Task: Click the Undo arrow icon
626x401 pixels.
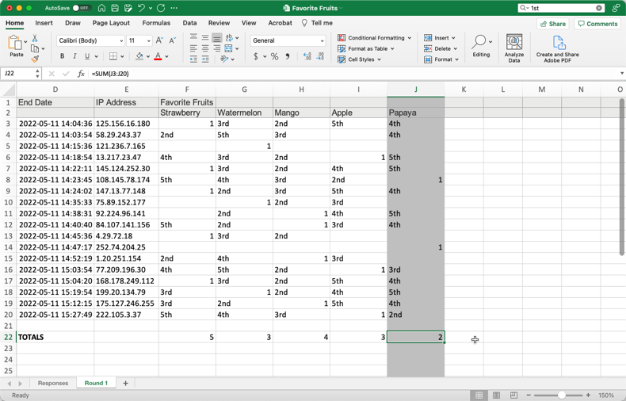Action: (x=141, y=8)
